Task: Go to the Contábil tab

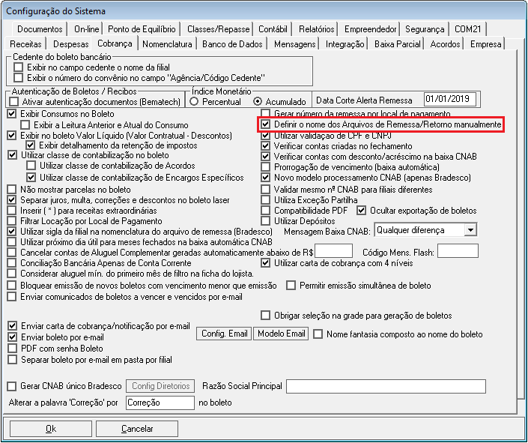Action: coord(273,29)
